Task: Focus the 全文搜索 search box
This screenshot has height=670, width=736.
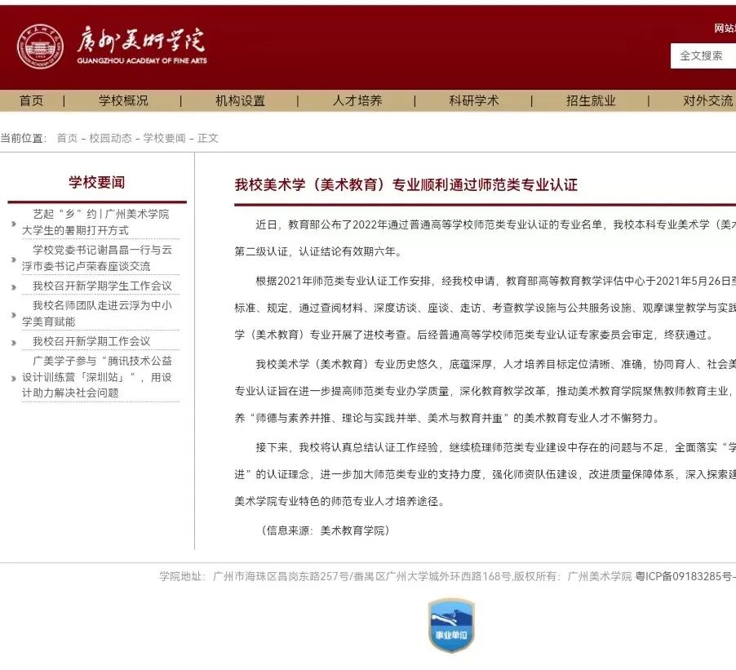Action: pos(703,55)
